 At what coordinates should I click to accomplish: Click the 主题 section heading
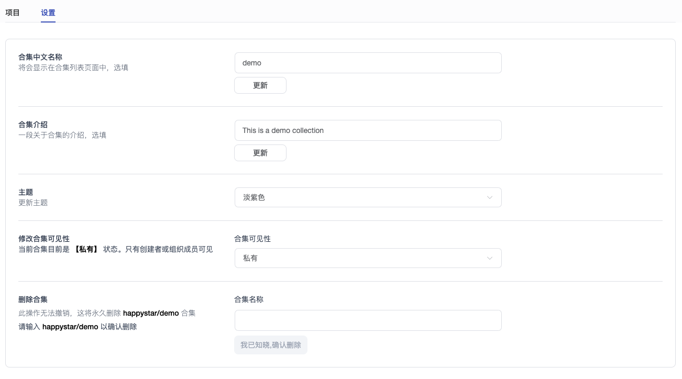click(26, 192)
